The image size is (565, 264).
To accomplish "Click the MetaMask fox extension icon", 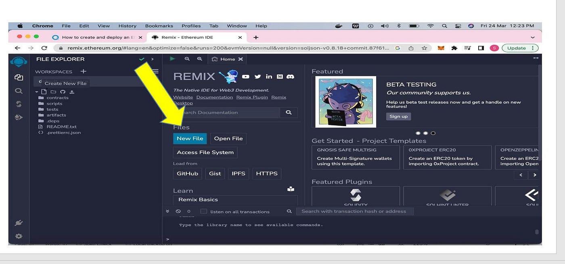I will [x=441, y=48].
